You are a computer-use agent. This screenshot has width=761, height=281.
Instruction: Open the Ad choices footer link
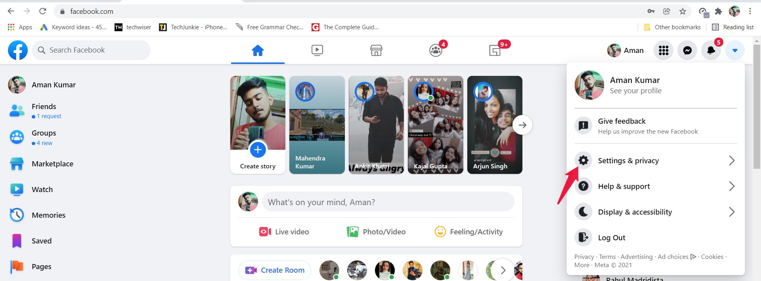677,257
